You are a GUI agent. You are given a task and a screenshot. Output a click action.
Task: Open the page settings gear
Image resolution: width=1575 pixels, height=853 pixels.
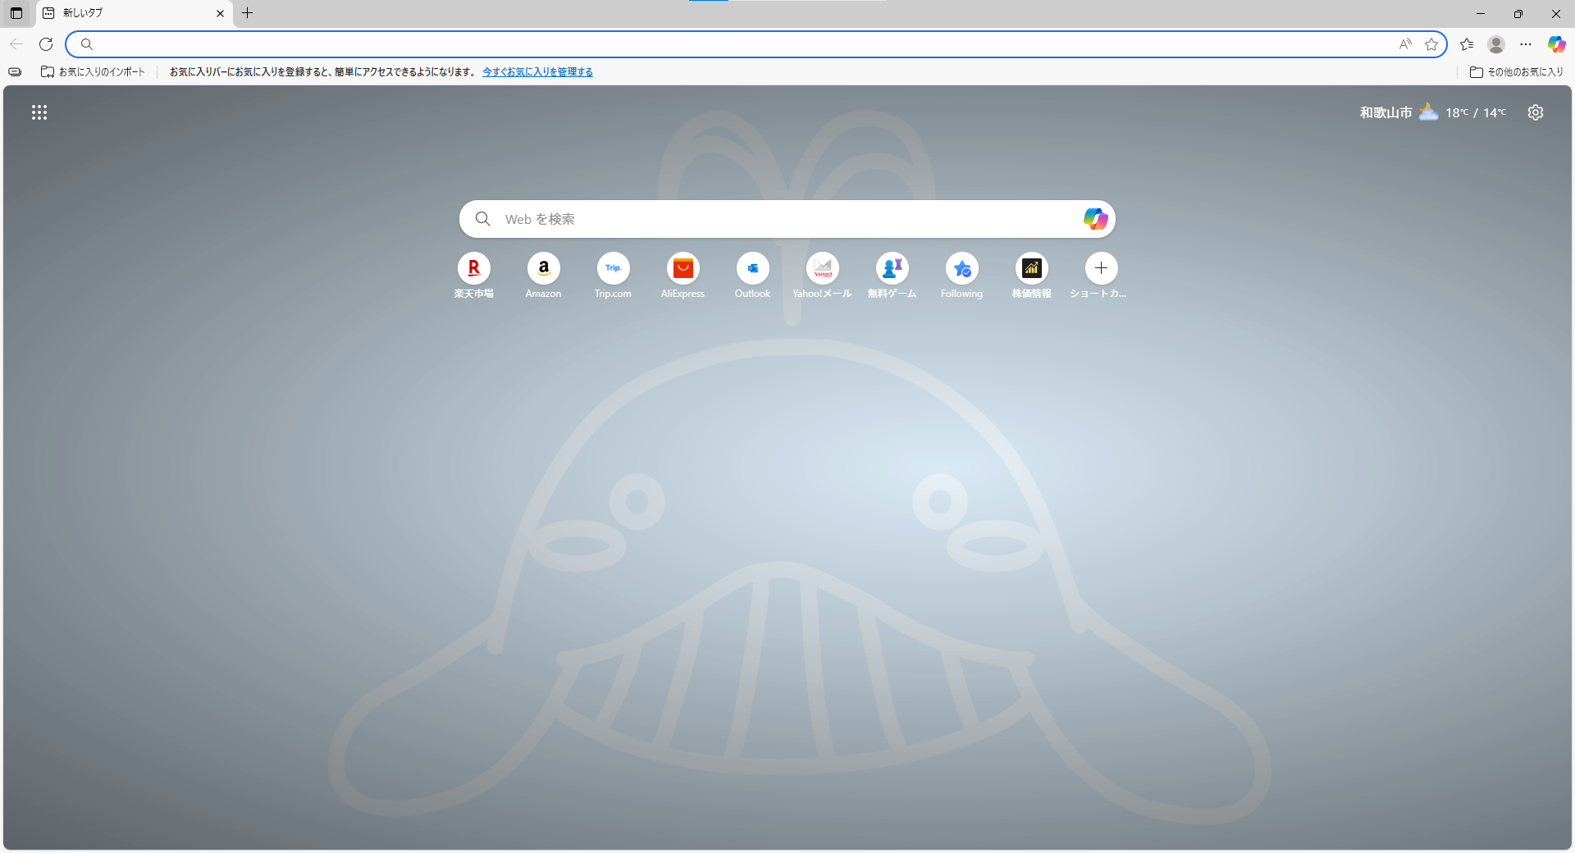coord(1536,112)
